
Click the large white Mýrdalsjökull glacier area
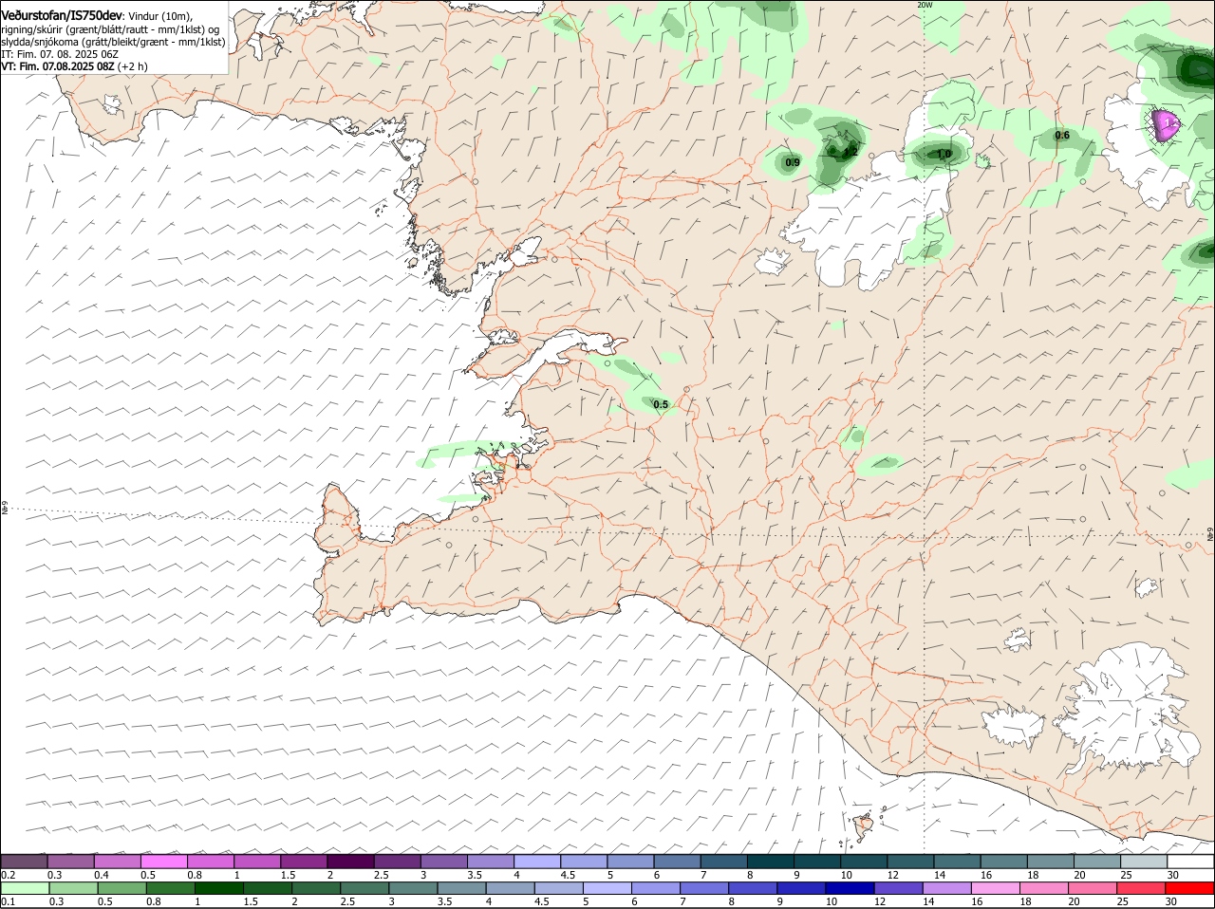click(1130, 707)
